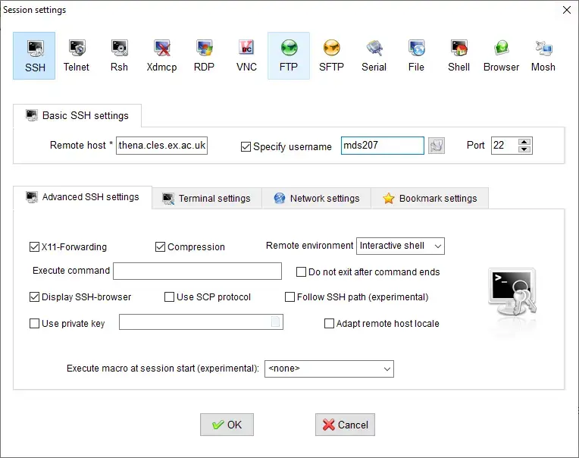Image resolution: width=579 pixels, height=458 pixels.
Task: Enable Do not exit after command ends
Action: tap(301, 272)
